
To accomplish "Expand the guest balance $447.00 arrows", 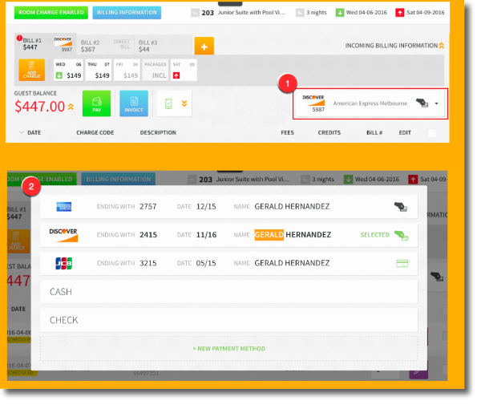I will point(71,107).
